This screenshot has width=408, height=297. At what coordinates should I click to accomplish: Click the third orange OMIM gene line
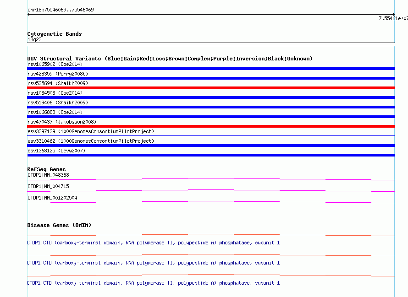[x=211, y=275]
